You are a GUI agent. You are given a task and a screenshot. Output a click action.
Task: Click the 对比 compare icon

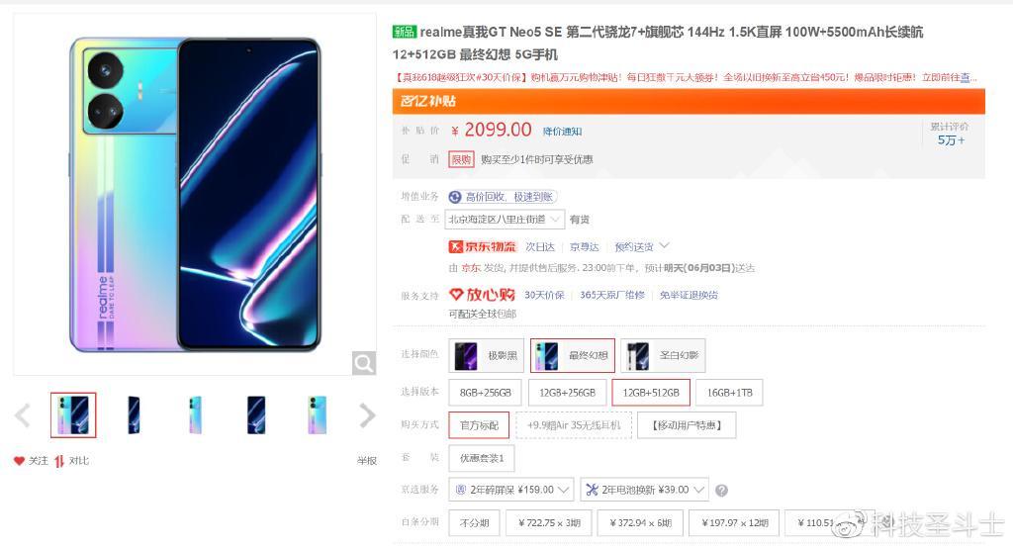pos(59,461)
